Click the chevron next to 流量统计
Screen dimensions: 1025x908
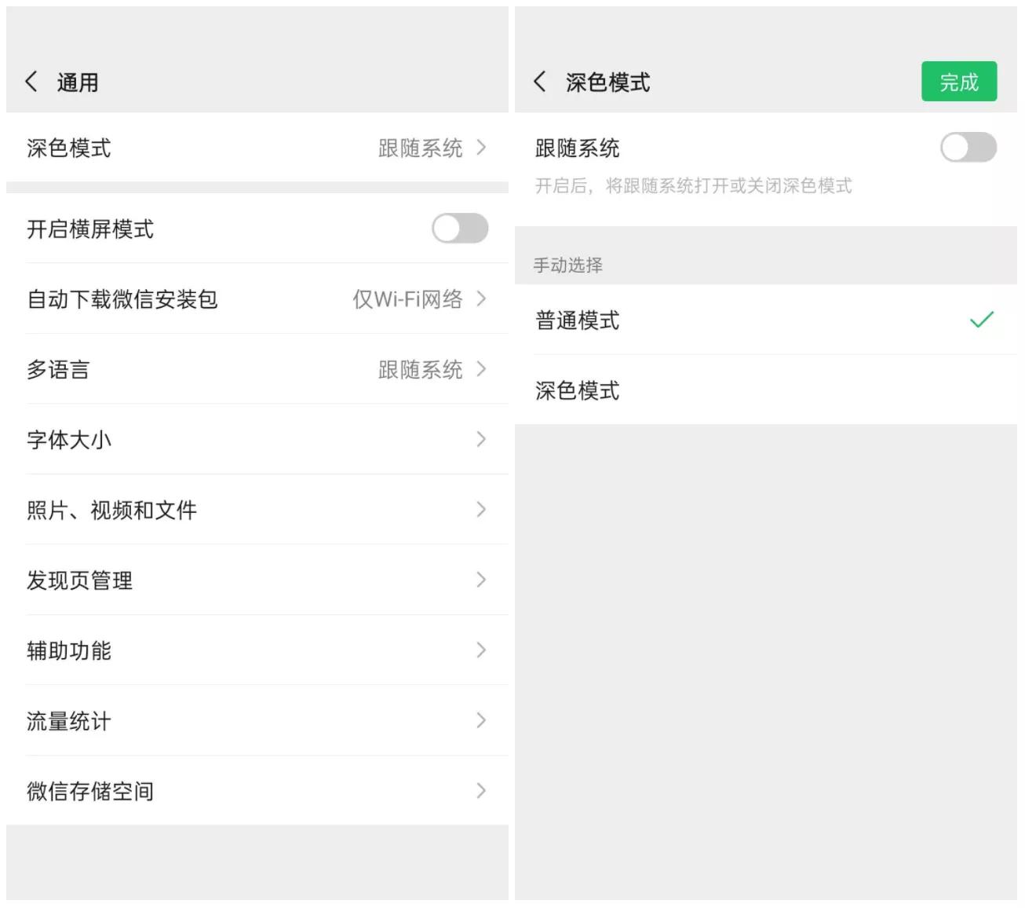coord(481,720)
